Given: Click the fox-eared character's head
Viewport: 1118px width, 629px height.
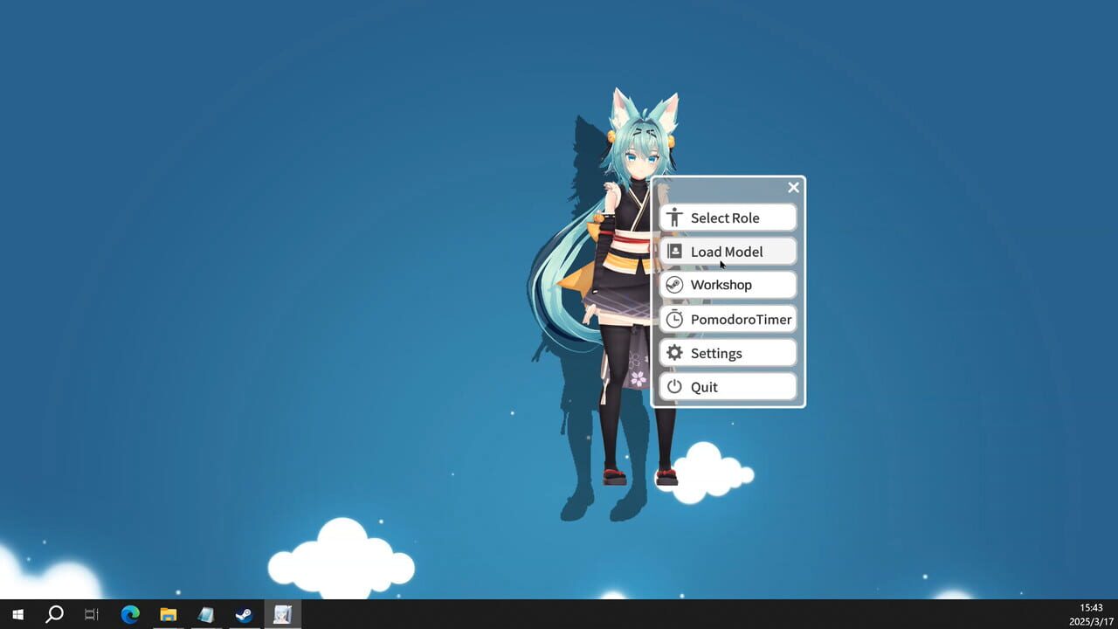Looking at the screenshot, I should pos(642,149).
